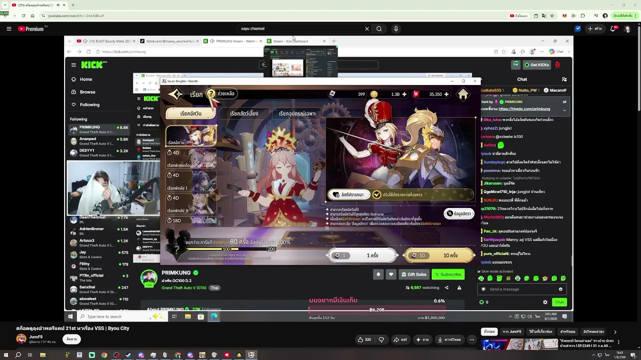Click the Gift Subs button
The width and height of the screenshot is (641, 360).
click(x=414, y=274)
